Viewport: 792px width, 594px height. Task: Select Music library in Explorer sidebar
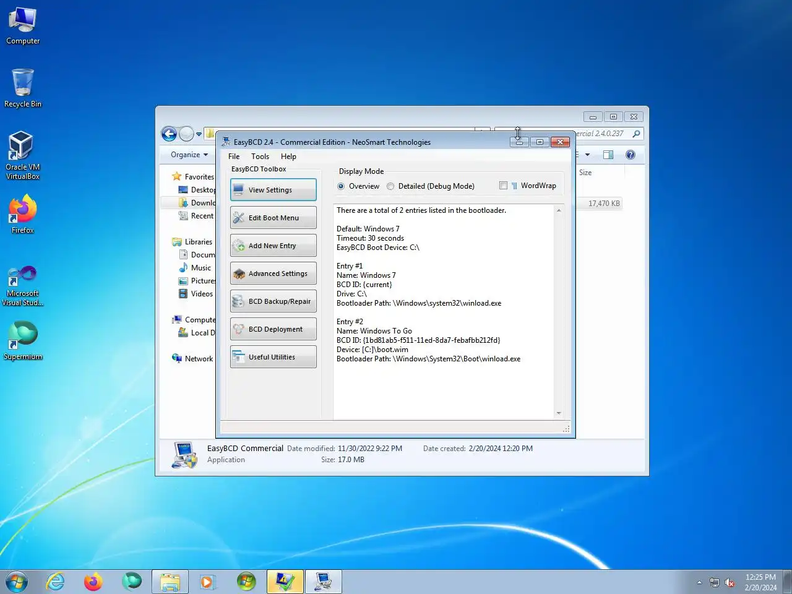(195, 268)
